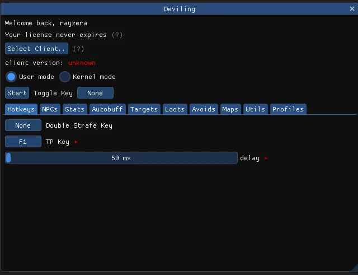Screen dimensions: 358x275
Task: Enable Kernel mode radio button
Action: (65, 77)
